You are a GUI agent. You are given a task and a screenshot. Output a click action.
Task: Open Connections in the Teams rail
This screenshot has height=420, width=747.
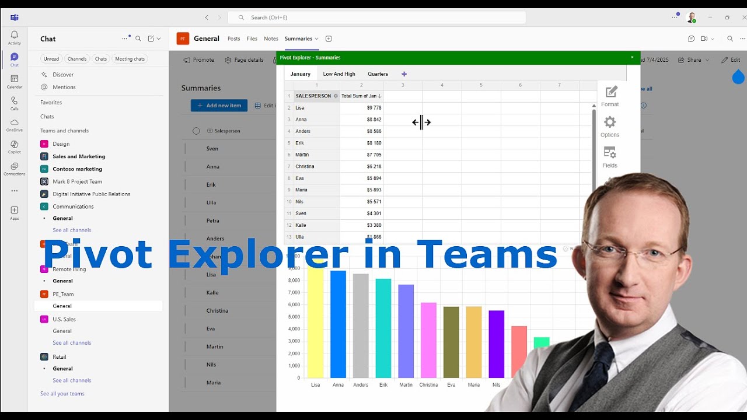tap(15, 169)
